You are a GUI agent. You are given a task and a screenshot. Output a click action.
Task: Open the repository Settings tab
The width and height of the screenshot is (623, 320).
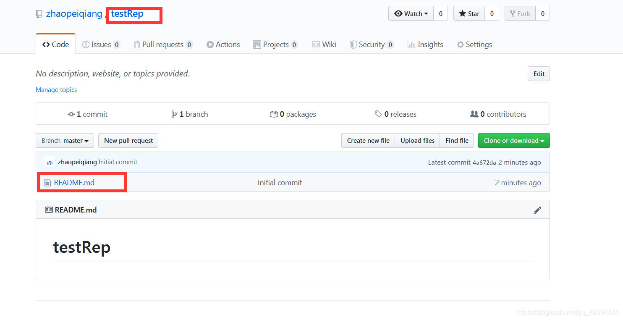[x=474, y=45]
